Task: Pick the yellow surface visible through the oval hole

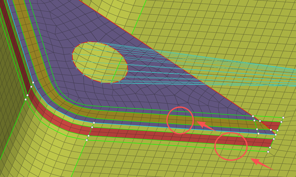Action: coord(100,62)
